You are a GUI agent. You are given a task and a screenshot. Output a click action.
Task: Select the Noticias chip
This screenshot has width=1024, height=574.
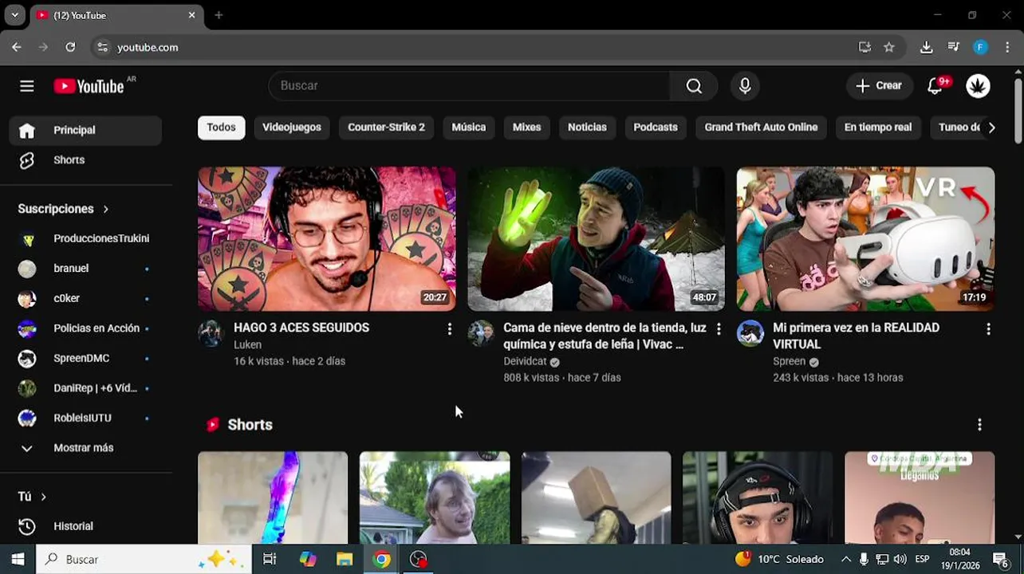587,128
